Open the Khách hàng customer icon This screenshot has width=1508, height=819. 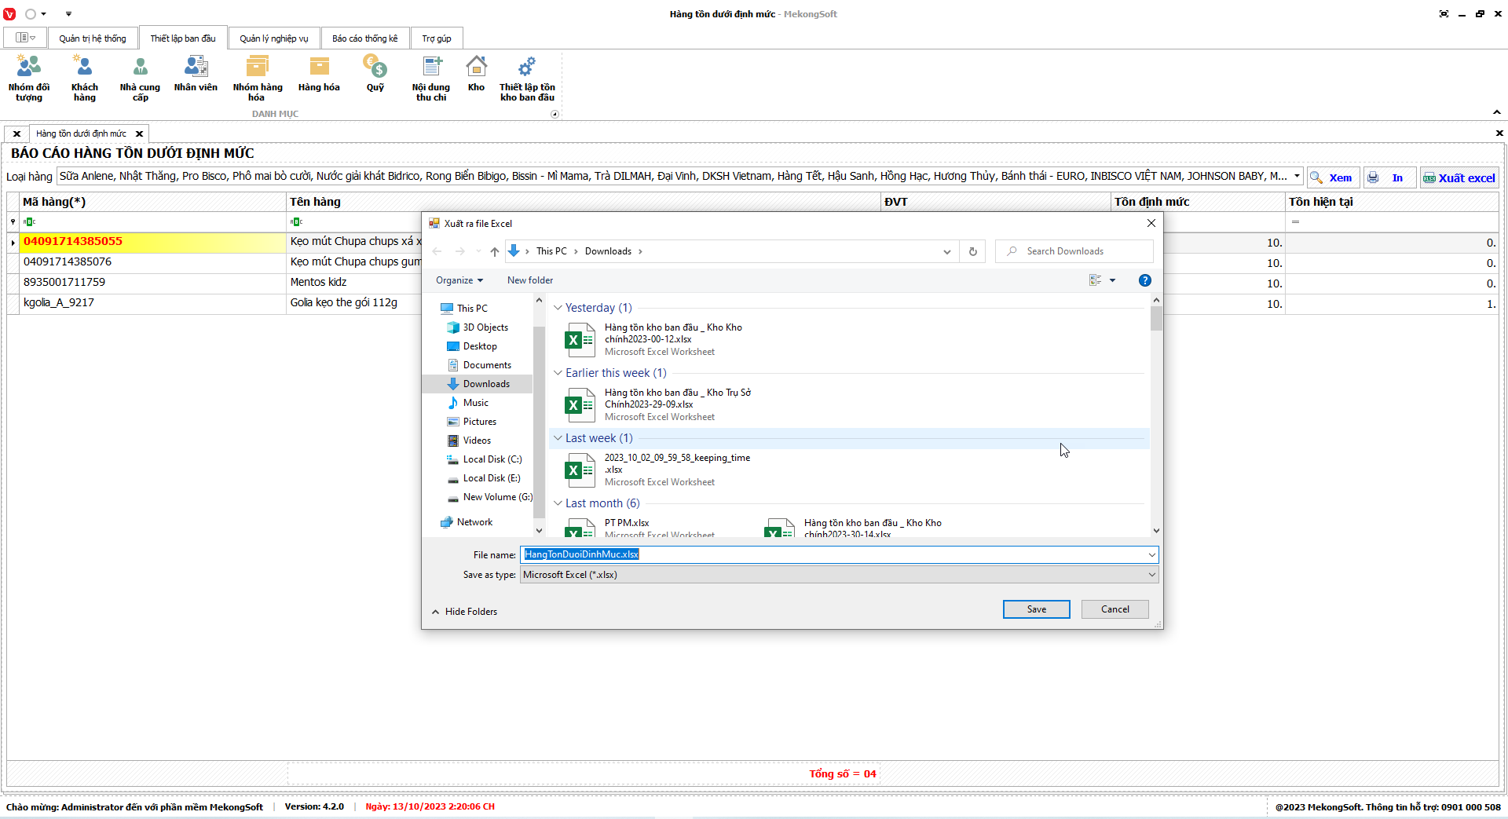pyautogui.click(x=84, y=78)
